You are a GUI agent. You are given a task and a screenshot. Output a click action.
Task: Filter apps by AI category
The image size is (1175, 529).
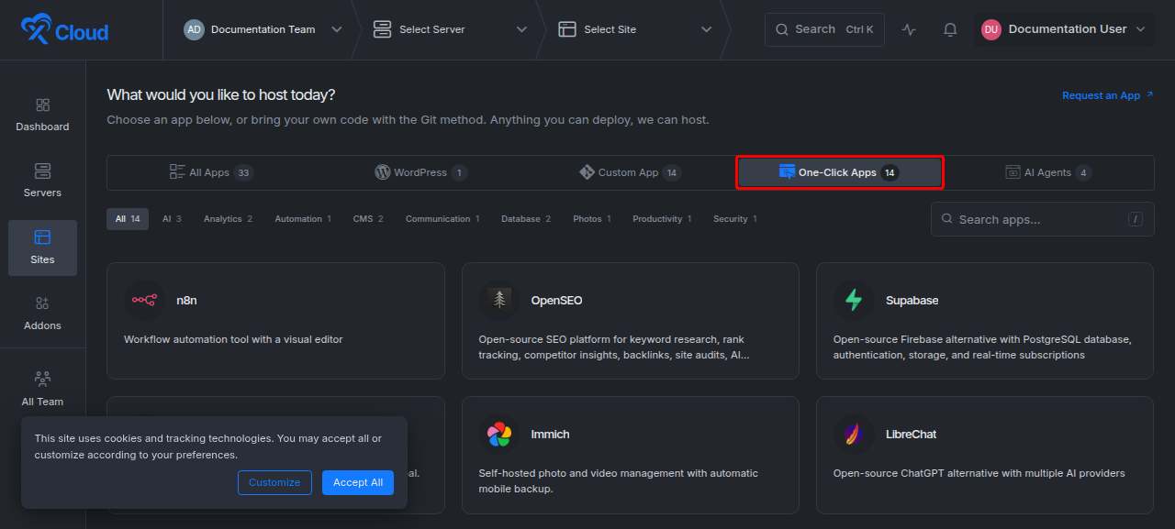tap(172, 219)
